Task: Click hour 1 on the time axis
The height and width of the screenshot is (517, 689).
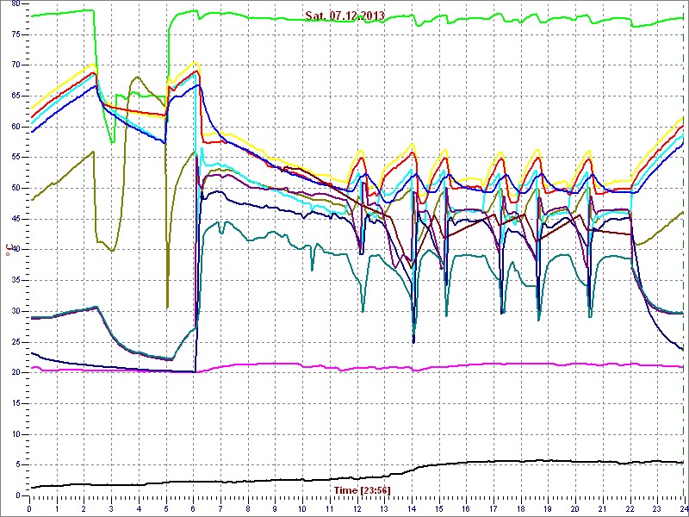Action: click(57, 508)
